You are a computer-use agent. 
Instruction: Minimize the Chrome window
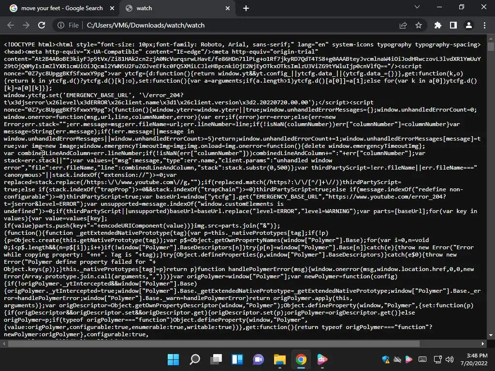pyautogui.click(x=439, y=7)
